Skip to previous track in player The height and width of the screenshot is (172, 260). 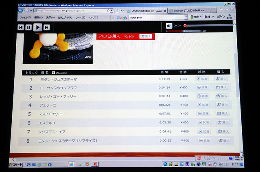21,27
